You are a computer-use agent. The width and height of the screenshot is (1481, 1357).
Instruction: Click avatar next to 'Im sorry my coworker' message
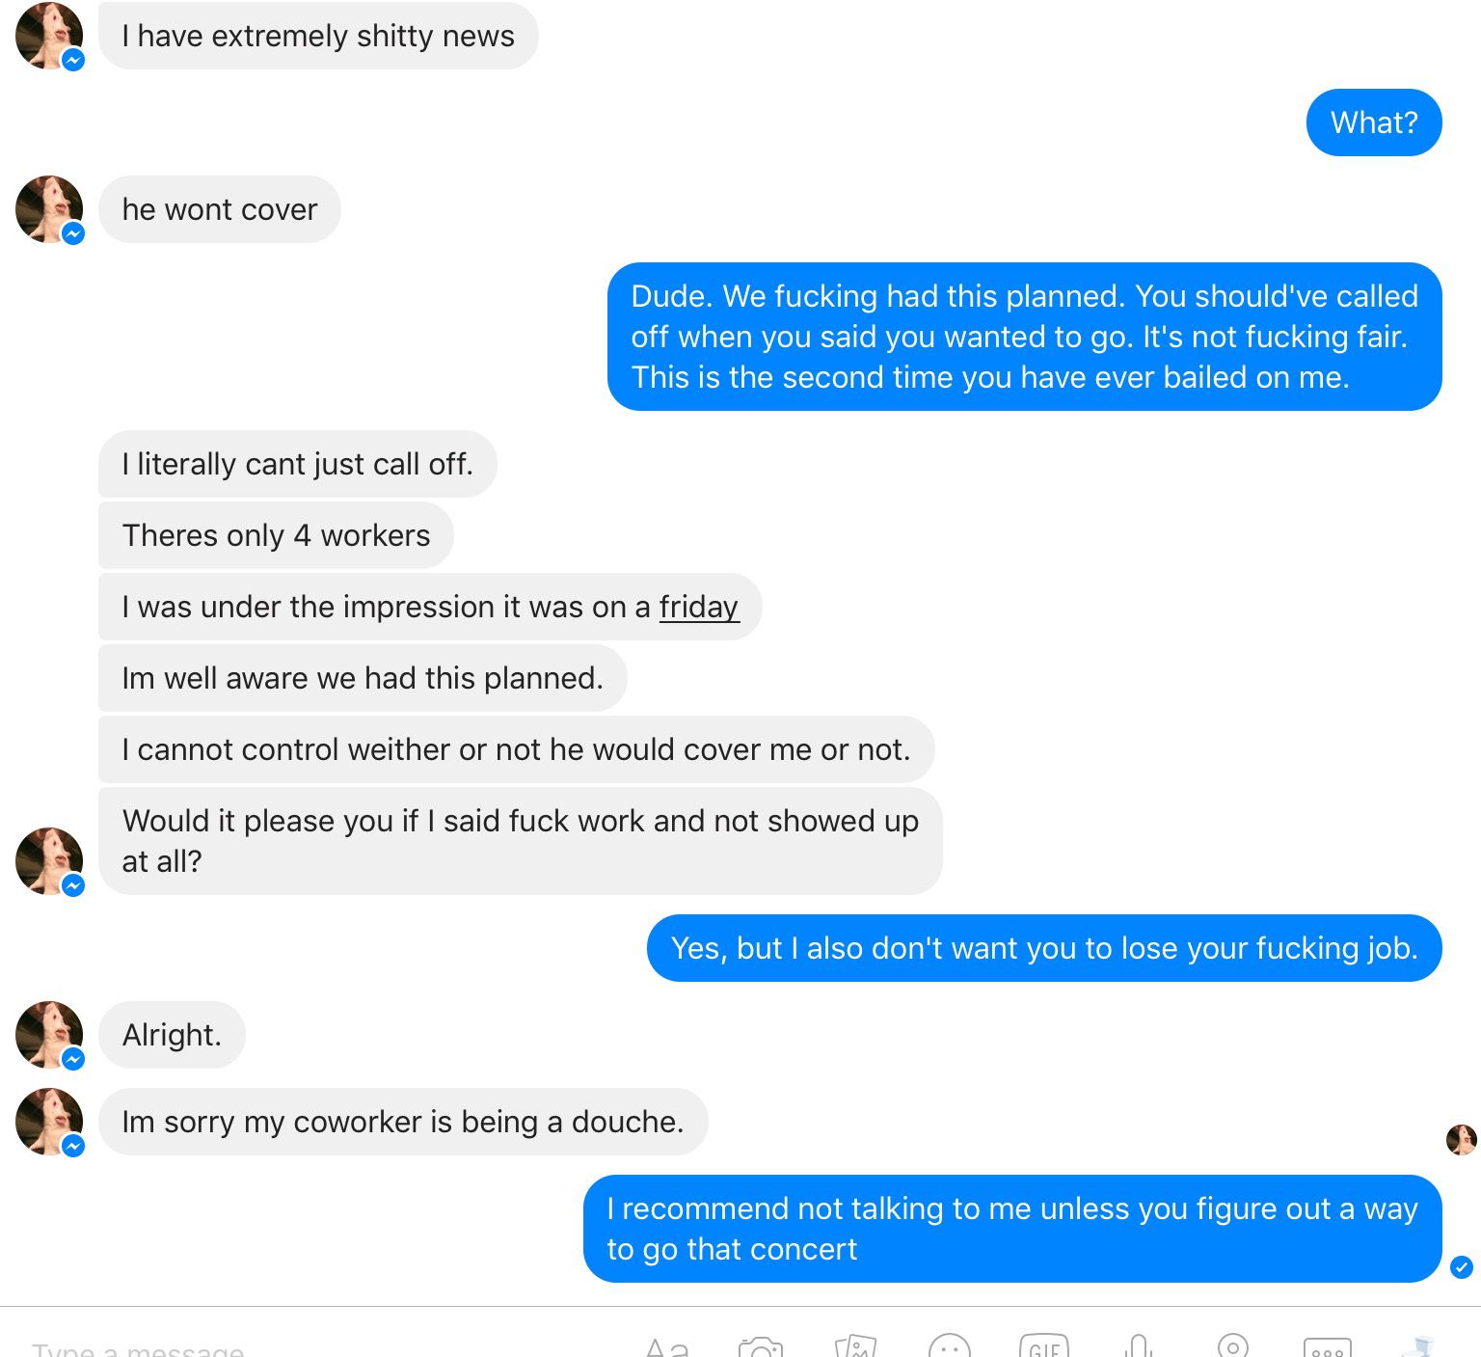click(x=49, y=1122)
